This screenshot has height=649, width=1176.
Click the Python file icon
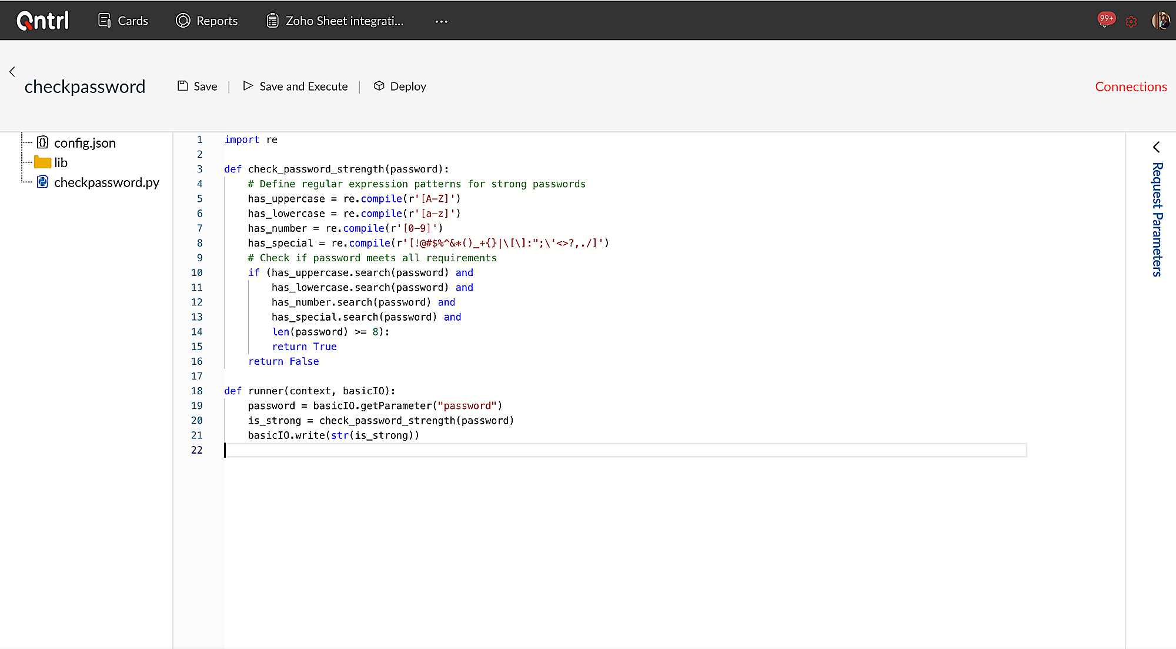(42, 182)
